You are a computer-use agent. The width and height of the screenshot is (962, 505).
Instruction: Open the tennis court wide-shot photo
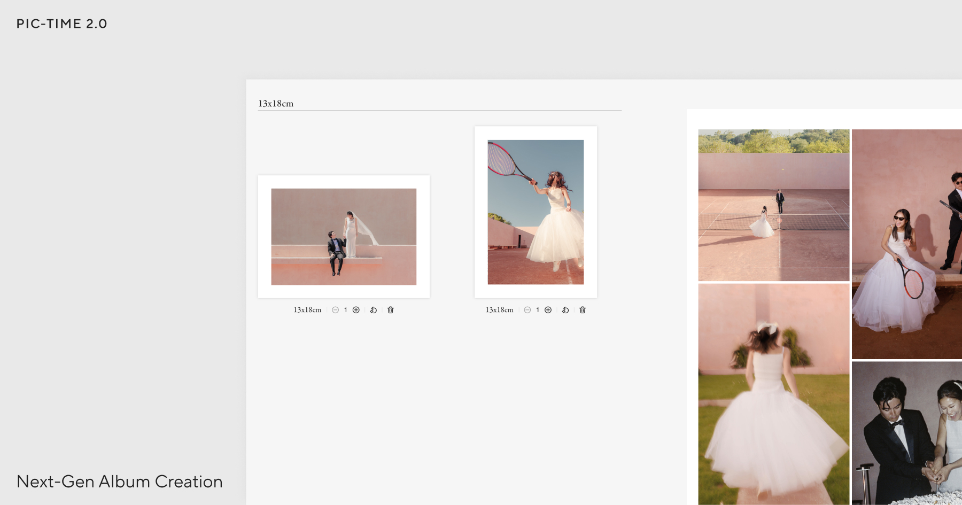(x=774, y=205)
